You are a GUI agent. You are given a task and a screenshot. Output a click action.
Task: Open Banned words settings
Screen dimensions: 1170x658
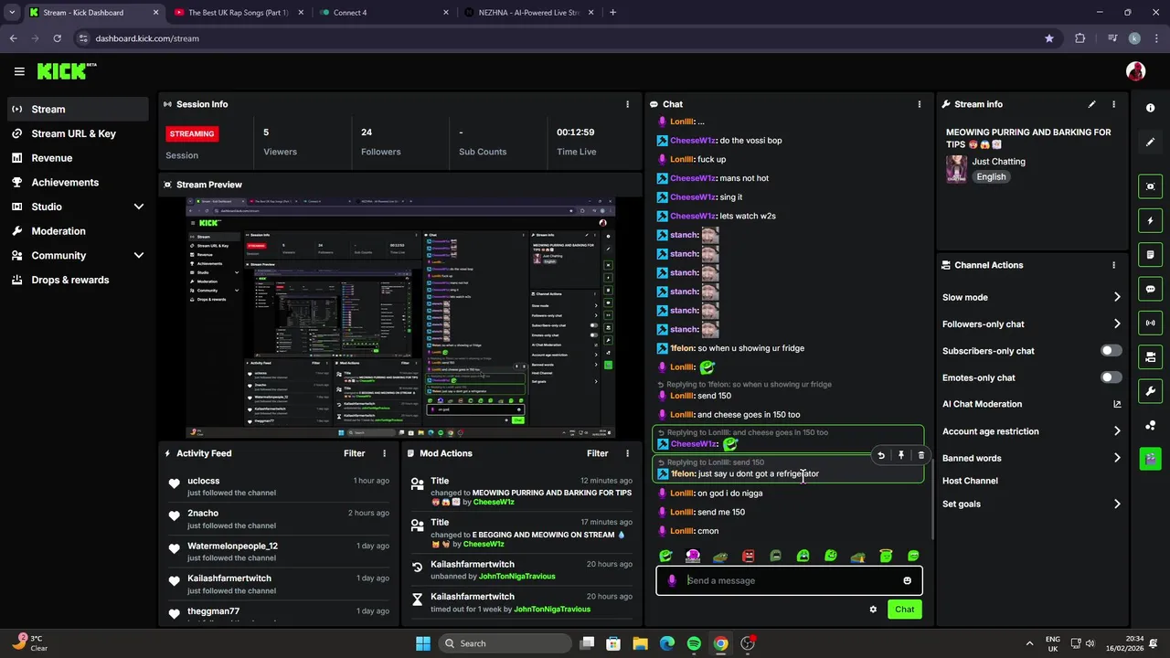click(1032, 458)
